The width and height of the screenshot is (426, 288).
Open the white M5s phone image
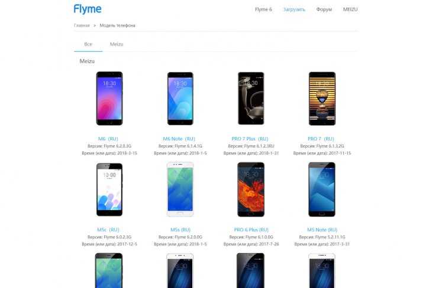pos(180,189)
